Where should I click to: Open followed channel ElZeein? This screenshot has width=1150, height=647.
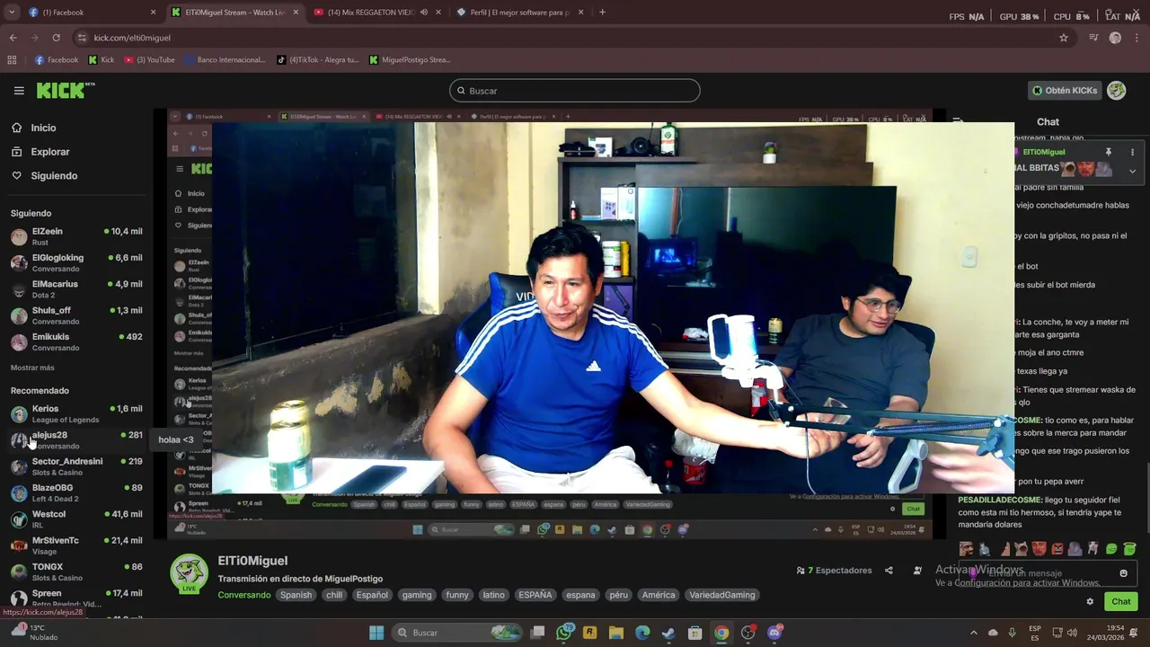click(x=76, y=236)
